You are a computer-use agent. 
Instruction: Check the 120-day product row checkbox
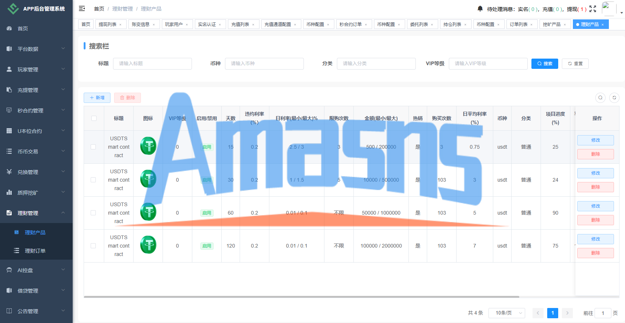[x=93, y=246]
